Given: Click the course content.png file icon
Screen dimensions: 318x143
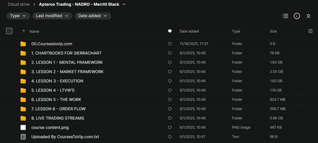Looking at the screenshot, I should click(x=23, y=127).
